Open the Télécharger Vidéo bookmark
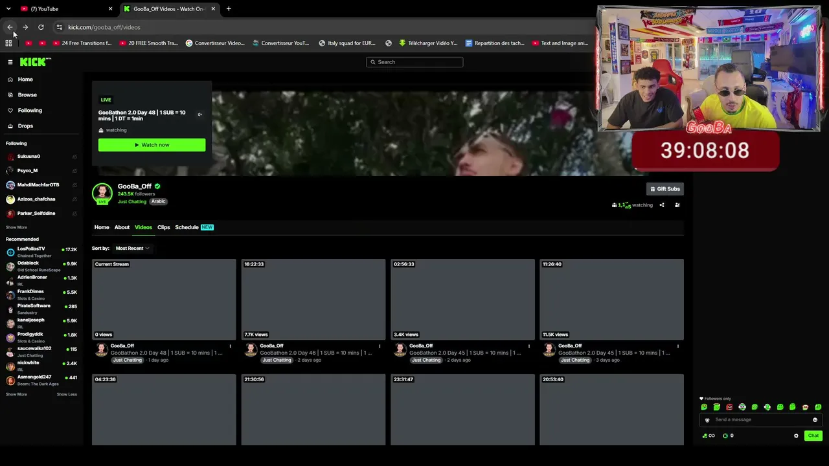This screenshot has height=466, width=829. [x=428, y=43]
